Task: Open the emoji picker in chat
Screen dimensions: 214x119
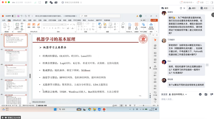Action: coord(200,94)
